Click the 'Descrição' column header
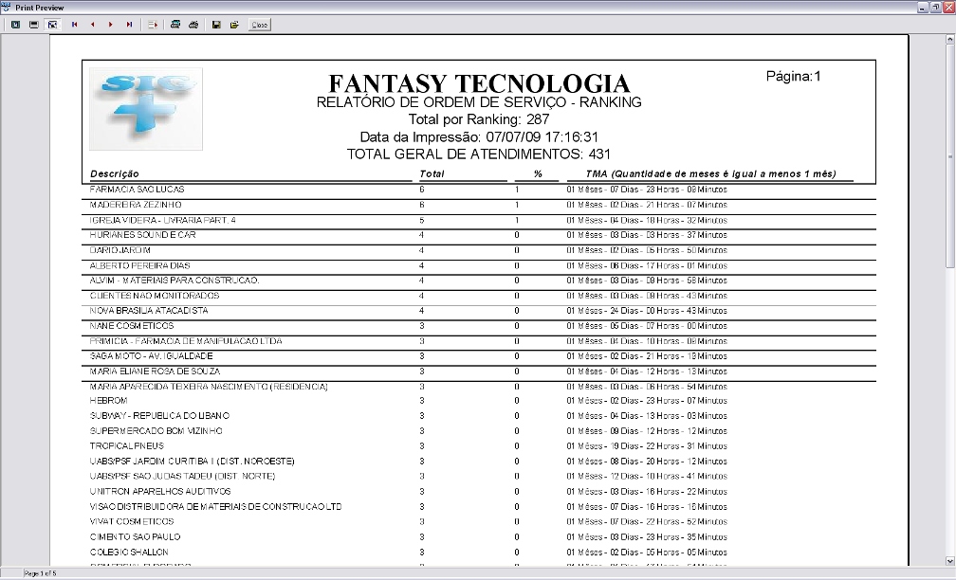 tap(115, 173)
